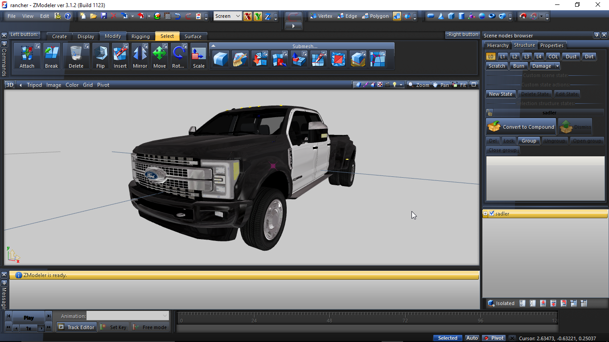The image size is (609, 342).
Task: Save the file with floppy disk icon
Action: [x=103, y=16]
